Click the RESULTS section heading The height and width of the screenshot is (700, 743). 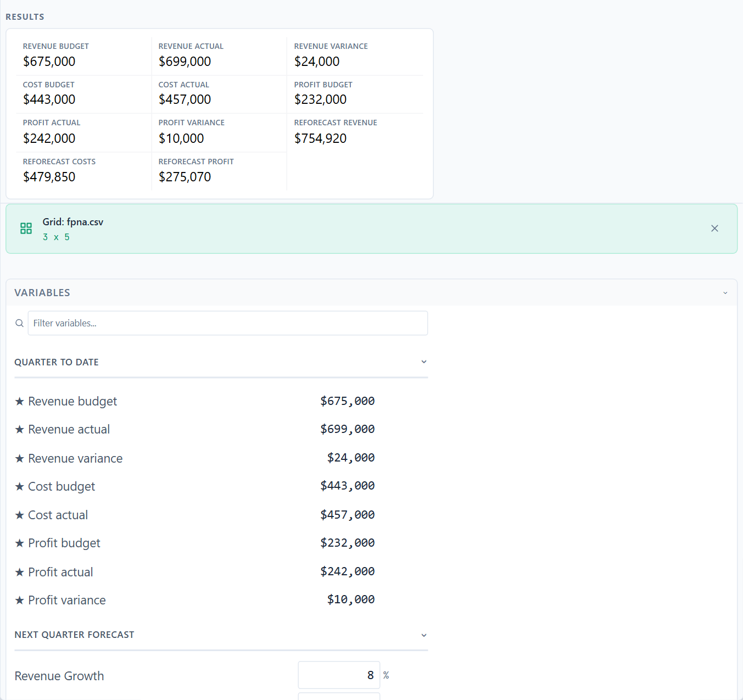point(25,17)
